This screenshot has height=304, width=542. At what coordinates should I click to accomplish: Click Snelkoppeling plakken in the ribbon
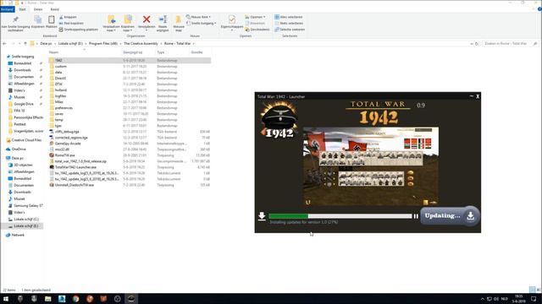[78, 30]
